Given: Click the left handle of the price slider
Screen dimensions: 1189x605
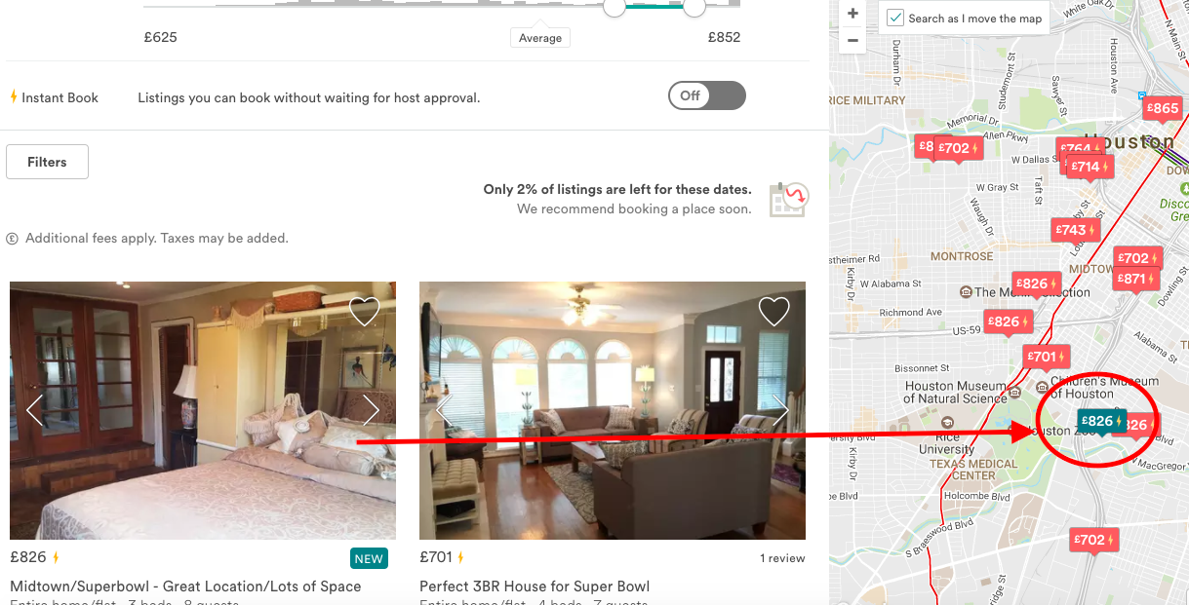Looking at the screenshot, I should pos(614,7).
